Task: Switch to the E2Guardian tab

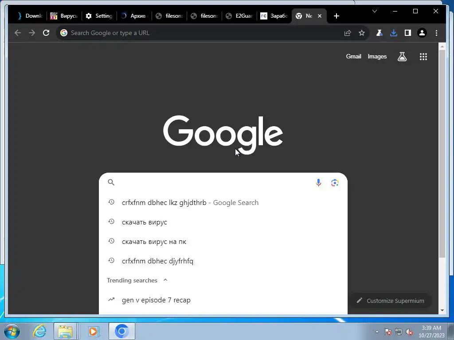Action: [239, 16]
